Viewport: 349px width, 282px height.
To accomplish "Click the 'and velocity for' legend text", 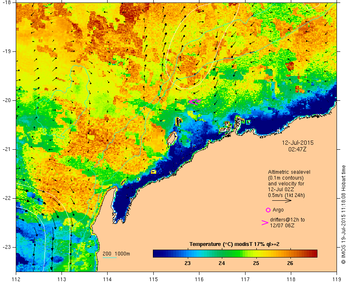I will point(286,184).
